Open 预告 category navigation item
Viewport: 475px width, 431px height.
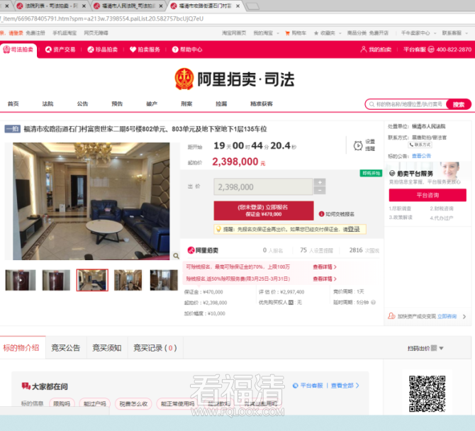pyautogui.click(x=117, y=104)
